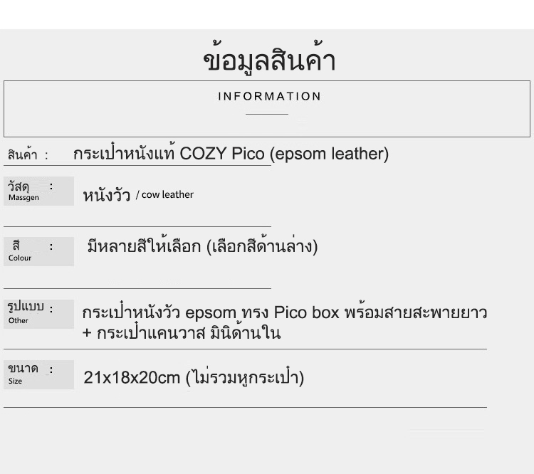Click the INFORMATION banner text
This screenshot has width=534, height=474.
269,96
